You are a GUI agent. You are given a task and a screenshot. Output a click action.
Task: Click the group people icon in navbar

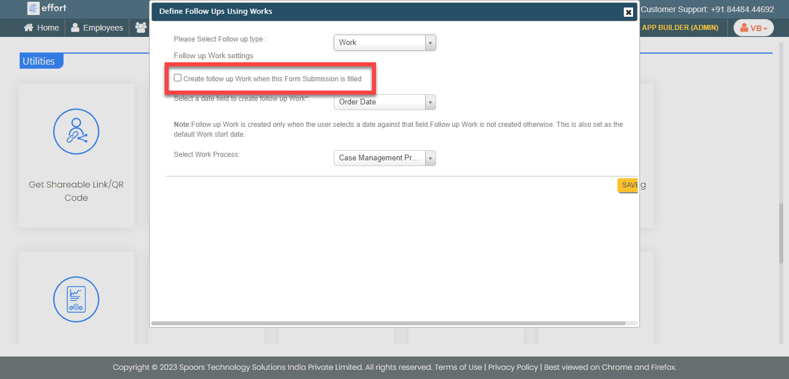pos(140,28)
